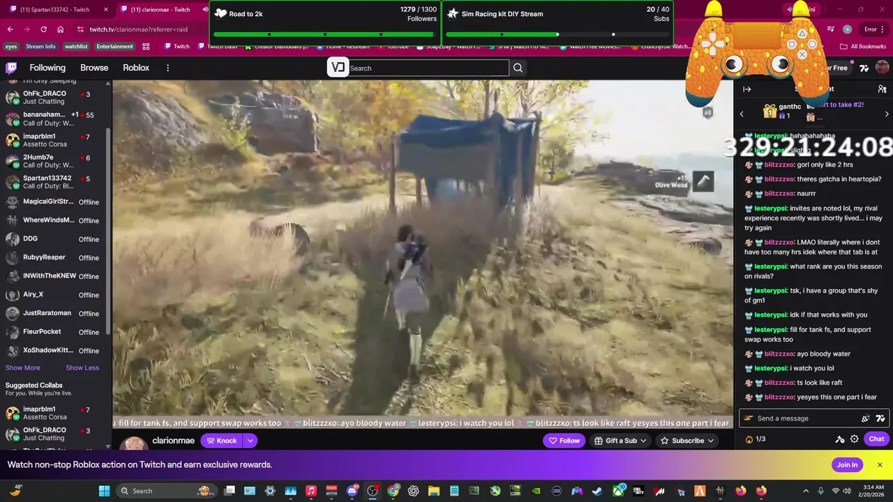Open the watchlist bookmark folder

point(76,47)
